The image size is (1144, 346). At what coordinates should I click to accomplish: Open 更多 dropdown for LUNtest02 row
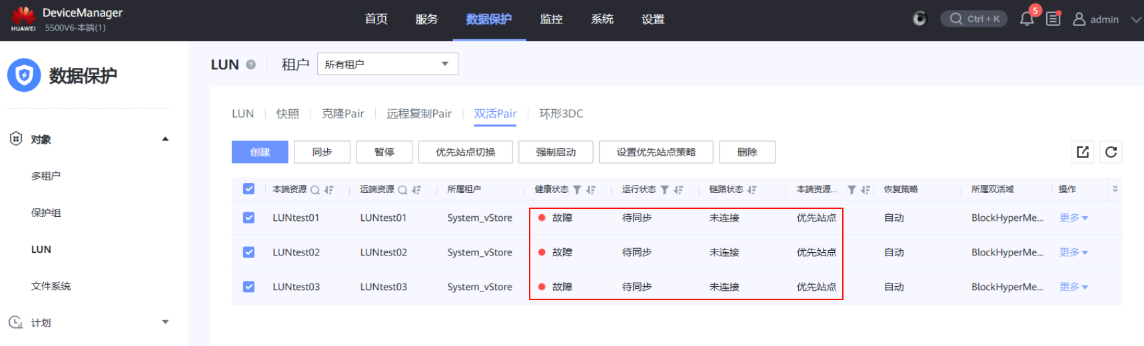[x=1073, y=252]
